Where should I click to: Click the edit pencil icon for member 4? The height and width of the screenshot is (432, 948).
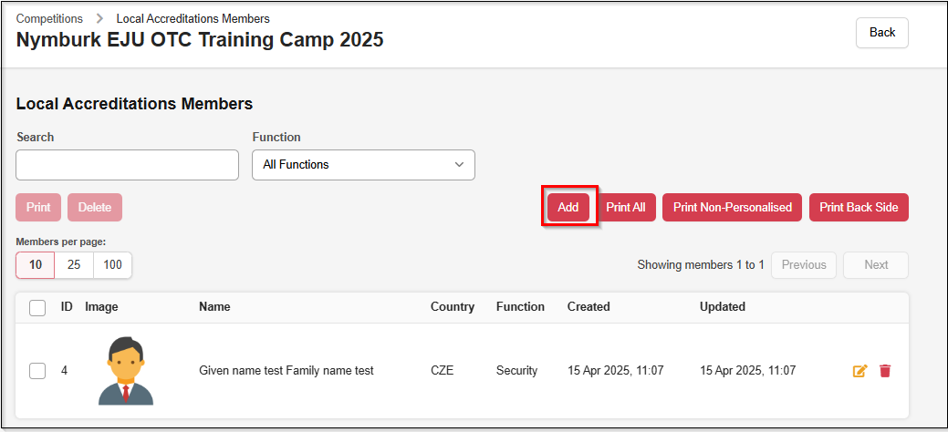(x=859, y=371)
